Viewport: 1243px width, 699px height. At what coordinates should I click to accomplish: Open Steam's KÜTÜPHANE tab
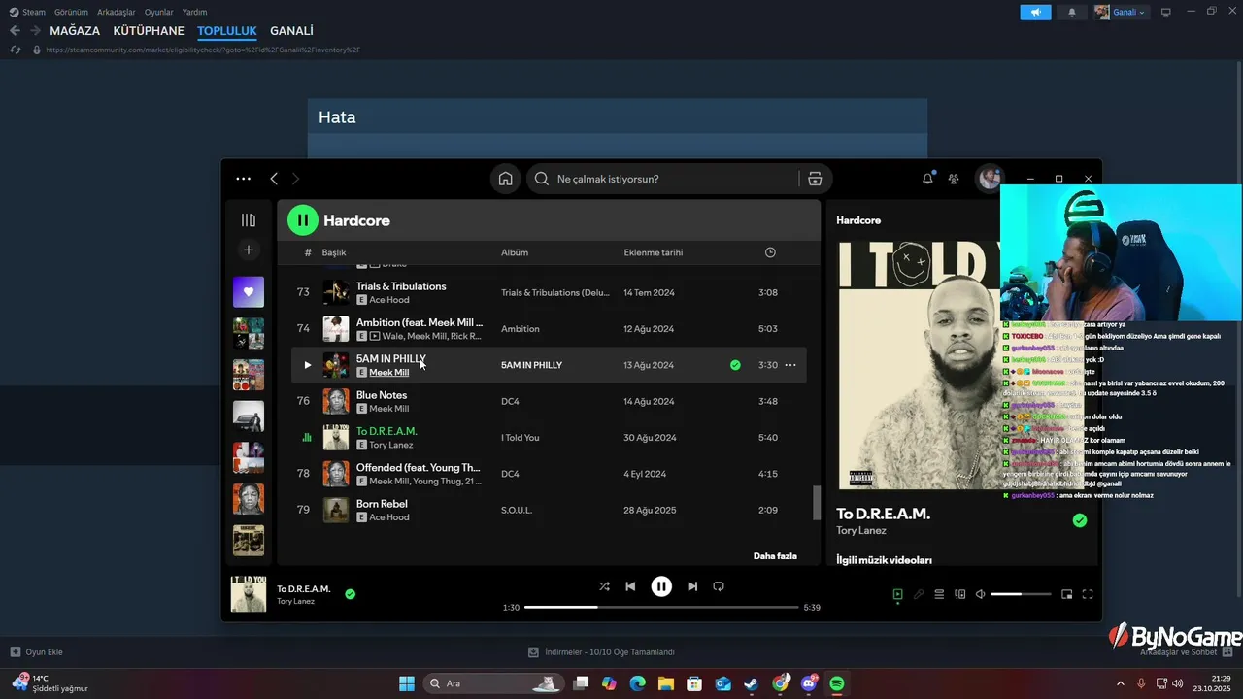pyautogui.click(x=149, y=31)
